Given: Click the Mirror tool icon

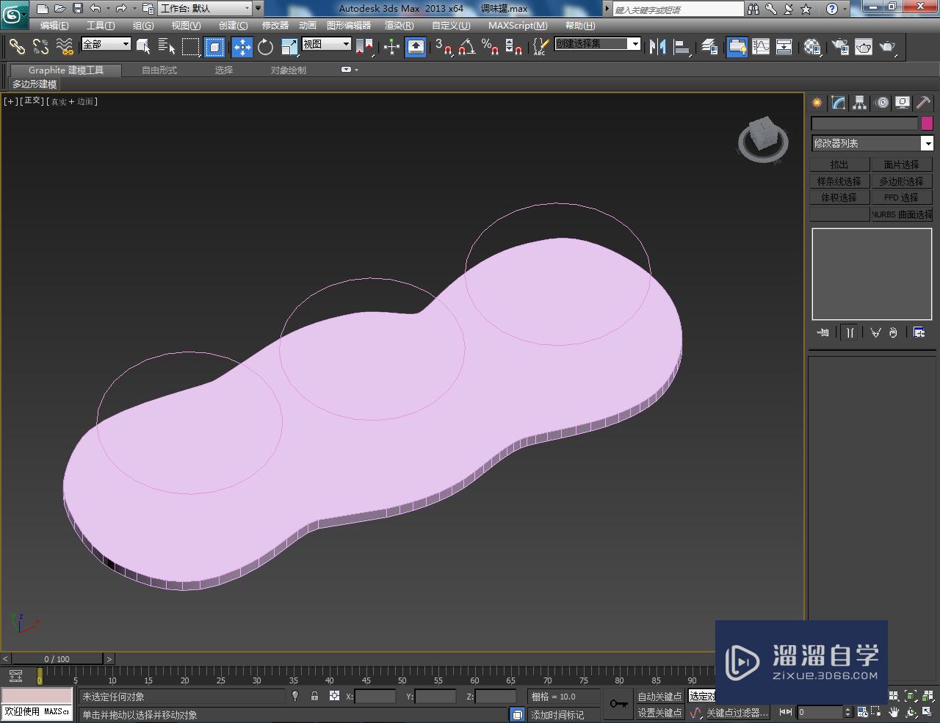Looking at the screenshot, I should 658,47.
